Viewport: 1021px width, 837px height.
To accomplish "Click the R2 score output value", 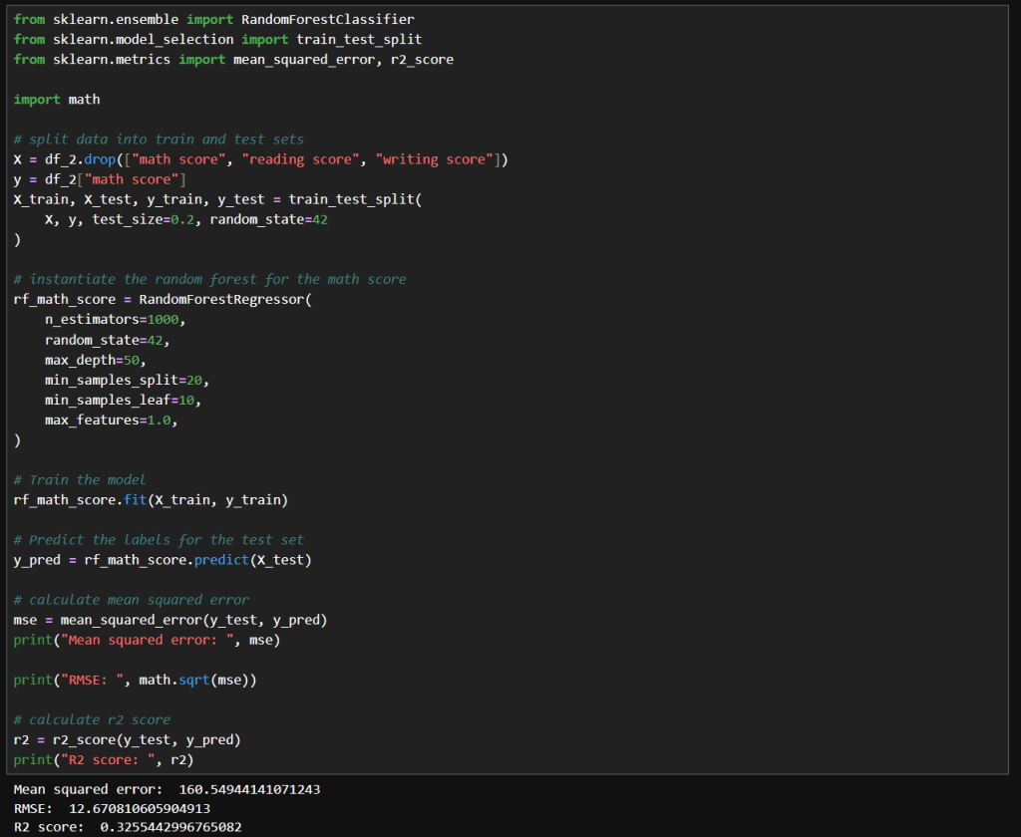I will coord(170,827).
